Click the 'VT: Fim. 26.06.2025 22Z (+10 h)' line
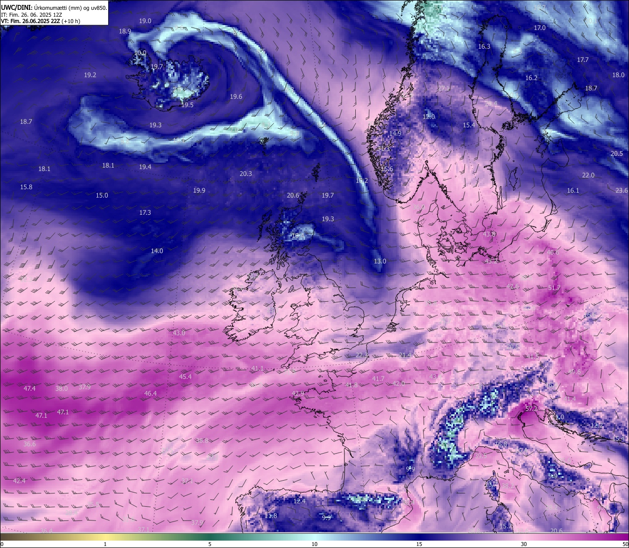Image resolution: width=629 pixels, height=548 pixels. click(x=40, y=21)
